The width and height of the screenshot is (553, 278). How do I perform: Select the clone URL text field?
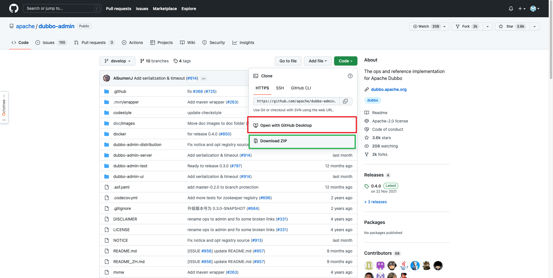point(296,101)
